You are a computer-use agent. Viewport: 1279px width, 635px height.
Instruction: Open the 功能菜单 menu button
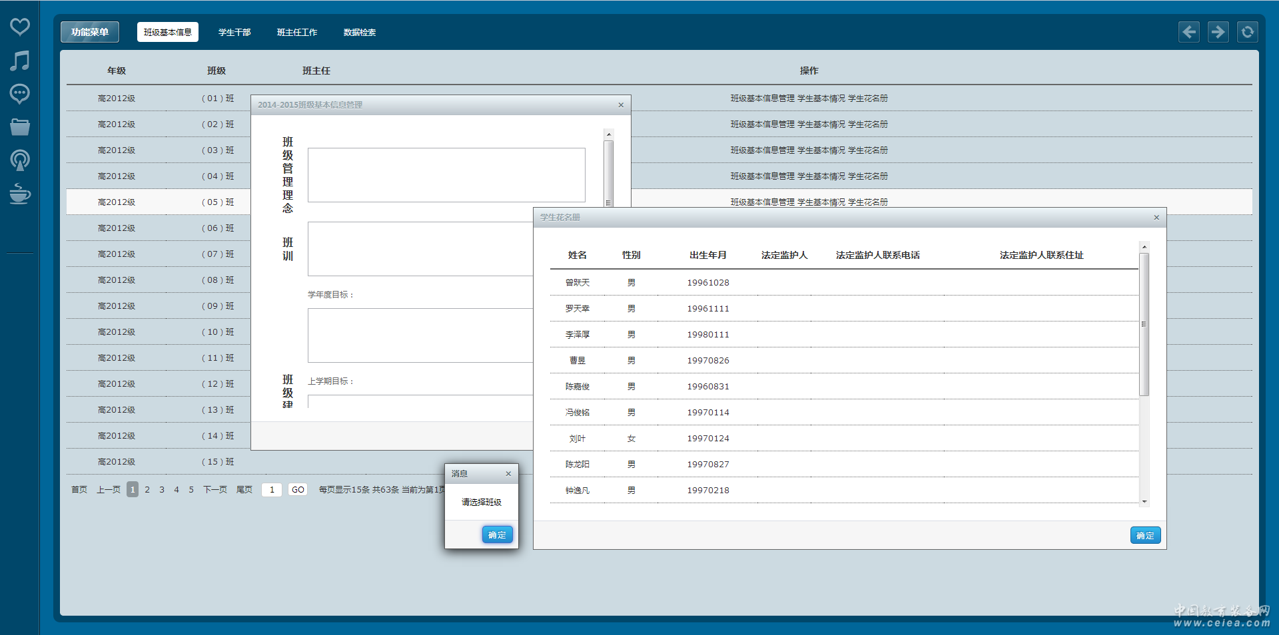point(90,32)
